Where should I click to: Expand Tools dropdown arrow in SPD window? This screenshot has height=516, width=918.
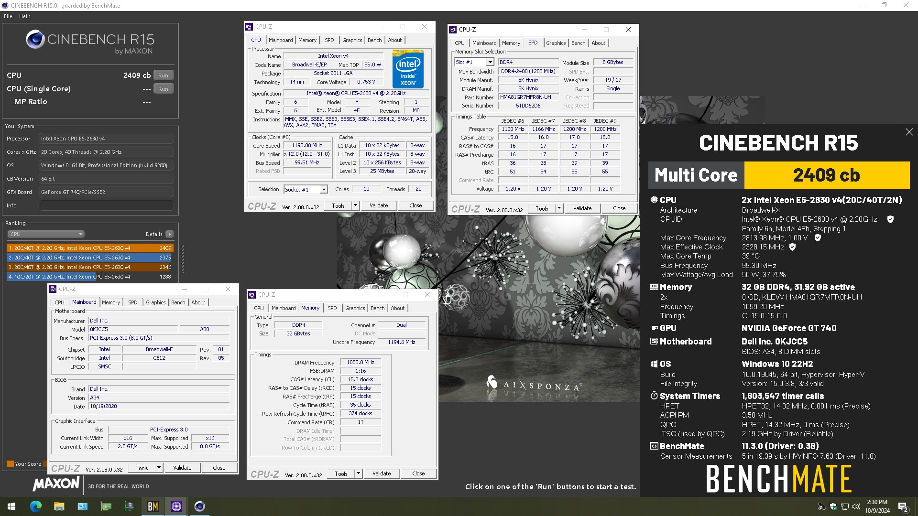[x=559, y=208]
